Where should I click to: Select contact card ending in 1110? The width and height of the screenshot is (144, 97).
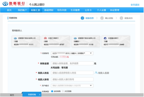86,41
